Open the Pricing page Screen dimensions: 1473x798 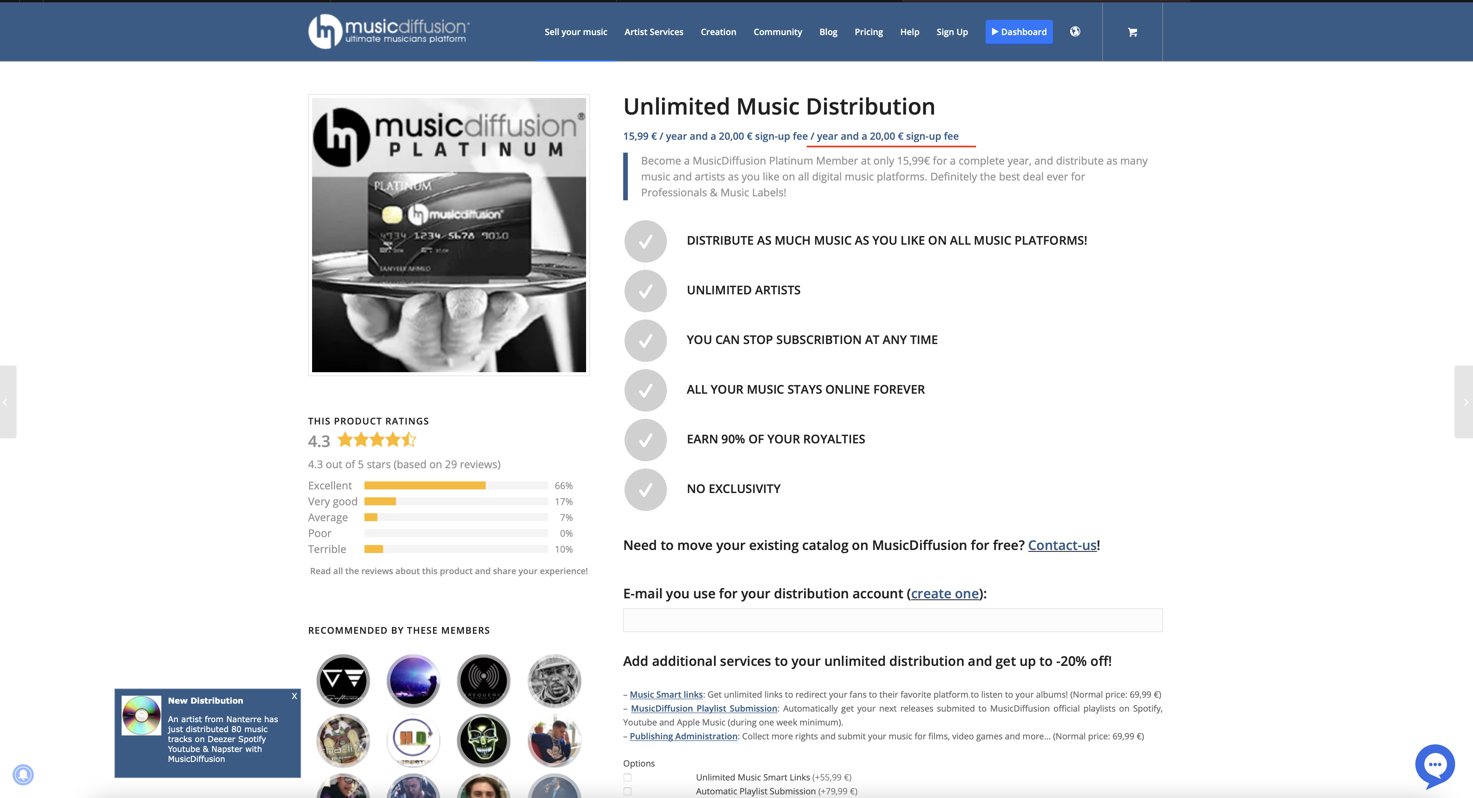coord(868,32)
